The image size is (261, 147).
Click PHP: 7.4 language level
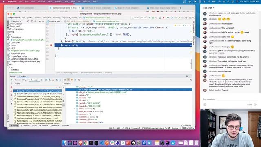(112, 128)
